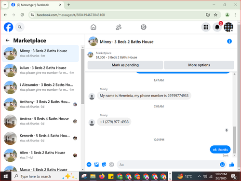Click the Minny chat header title

(127, 42)
